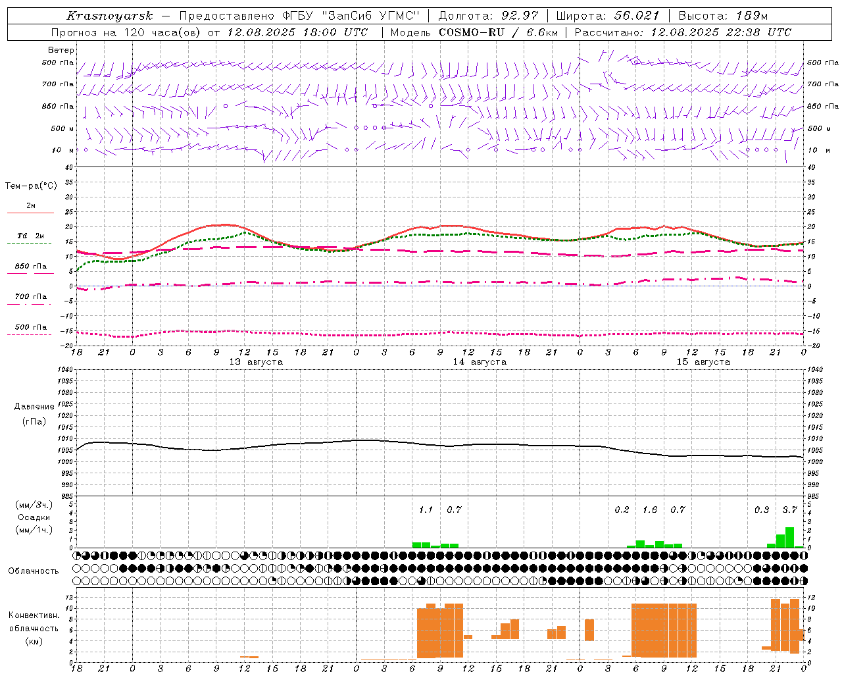Screen dimensions: 842x674
Task: Select the text Предоставлено ФГБУ "ЗапСиб УГМС"
Action: tap(300, 16)
